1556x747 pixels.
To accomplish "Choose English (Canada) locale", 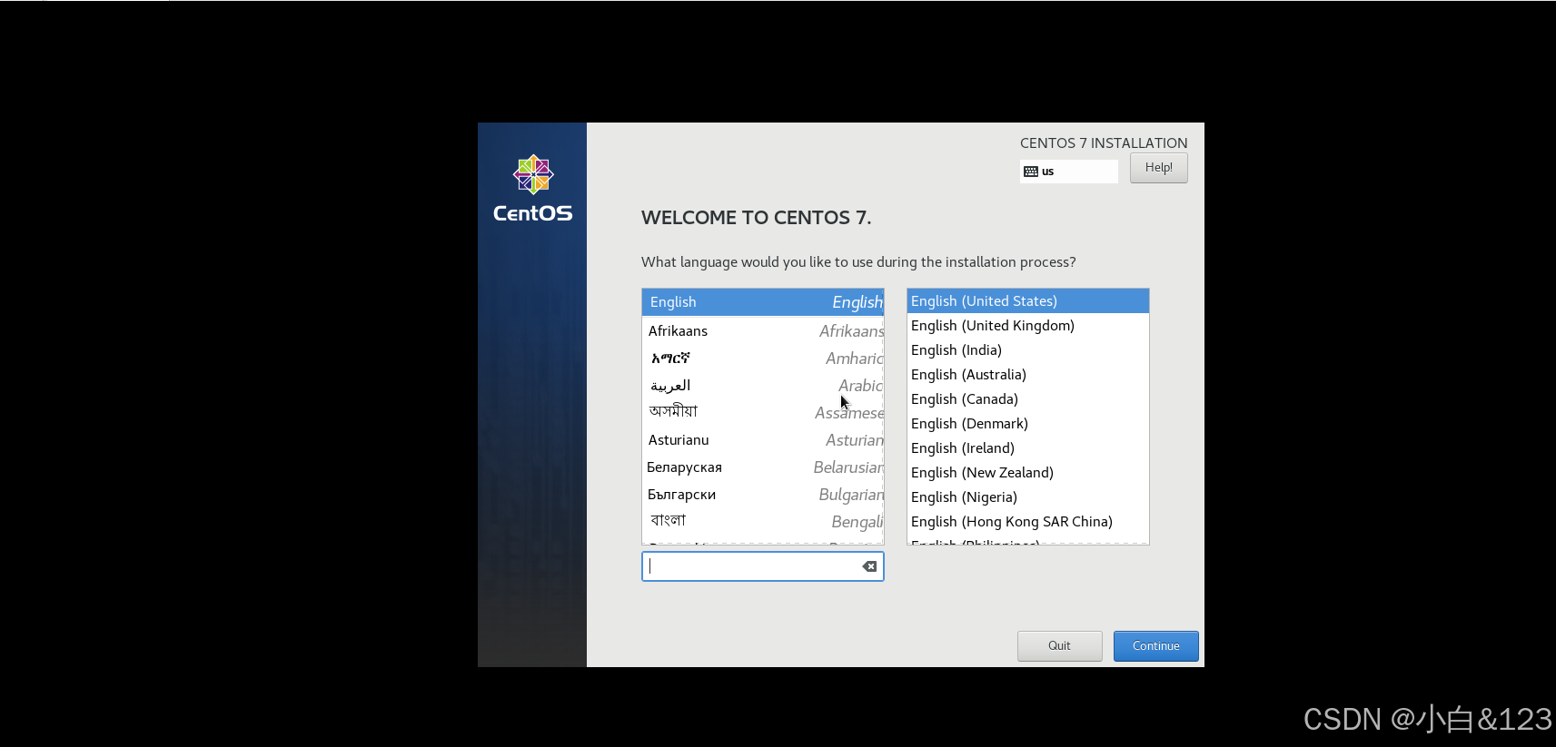I will coord(1027,399).
